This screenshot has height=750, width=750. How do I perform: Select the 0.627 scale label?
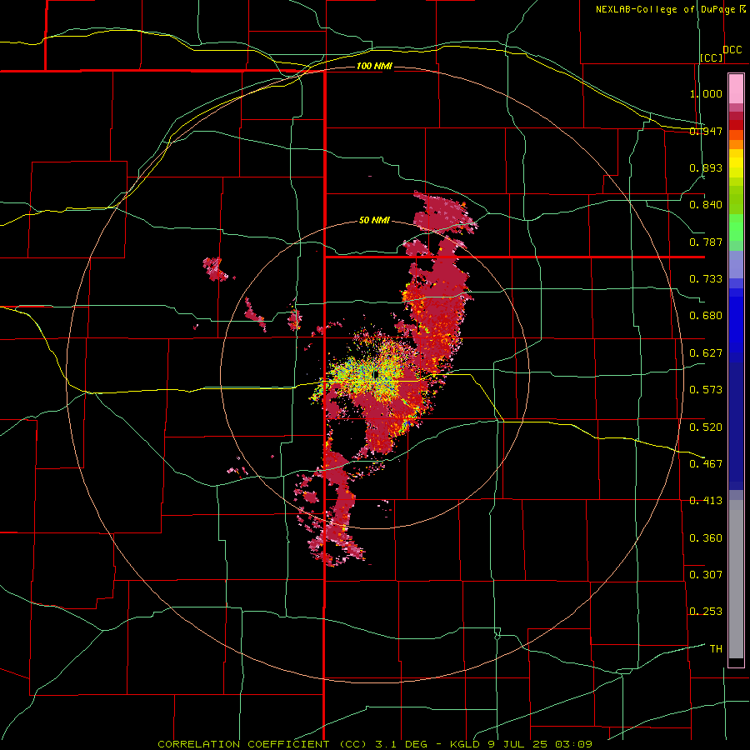(706, 353)
